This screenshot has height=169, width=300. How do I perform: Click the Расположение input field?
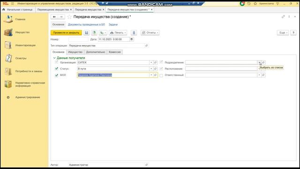point(221,69)
